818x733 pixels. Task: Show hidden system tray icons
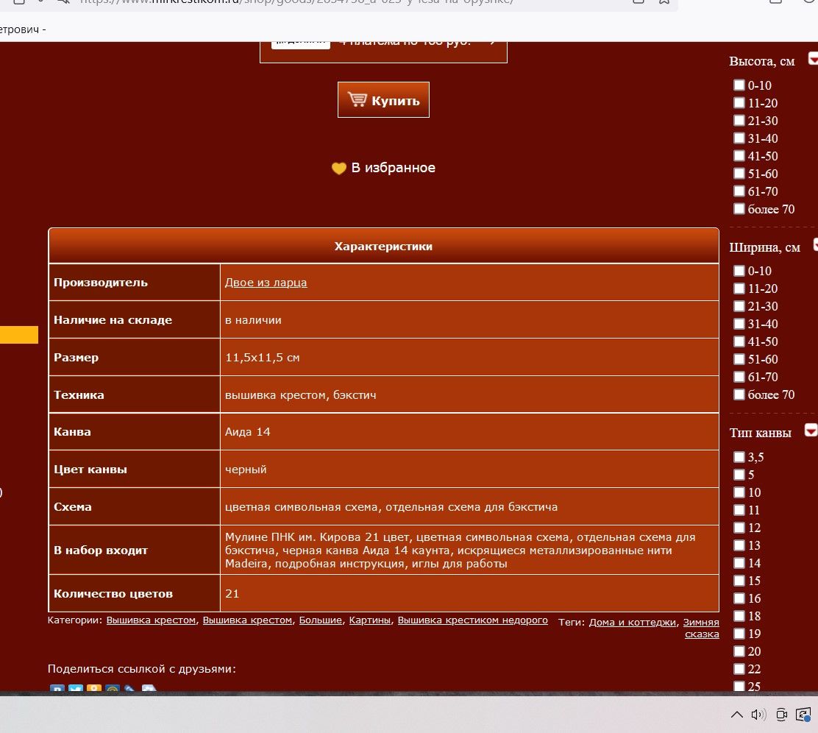coord(736,715)
